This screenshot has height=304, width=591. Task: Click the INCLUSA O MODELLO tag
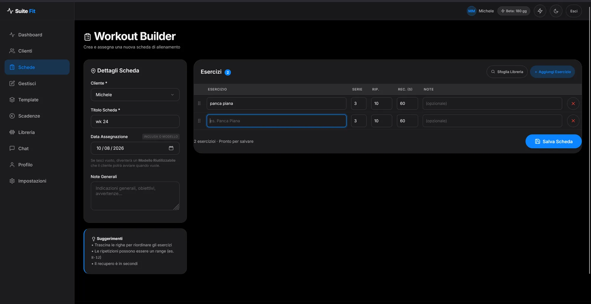[161, 137]
